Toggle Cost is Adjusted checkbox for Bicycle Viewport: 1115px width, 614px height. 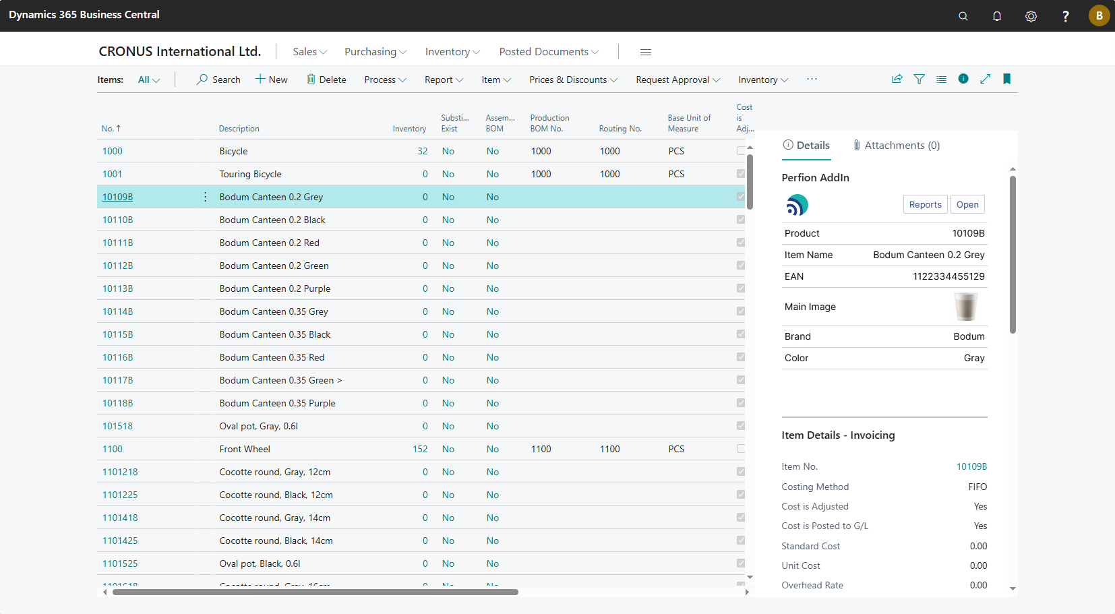[741, 151]
